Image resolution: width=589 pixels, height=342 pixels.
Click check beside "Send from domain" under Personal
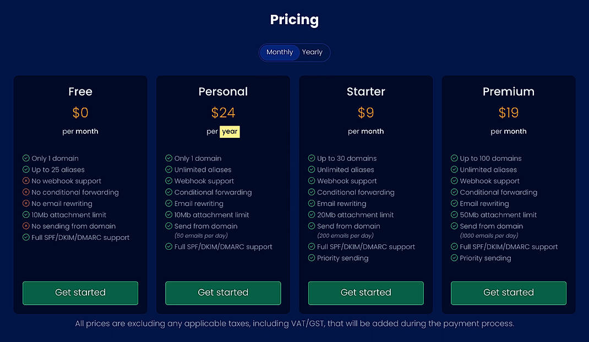pos(168,226)
